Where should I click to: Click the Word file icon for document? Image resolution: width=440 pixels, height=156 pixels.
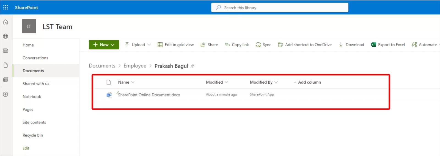pos(109,95)
